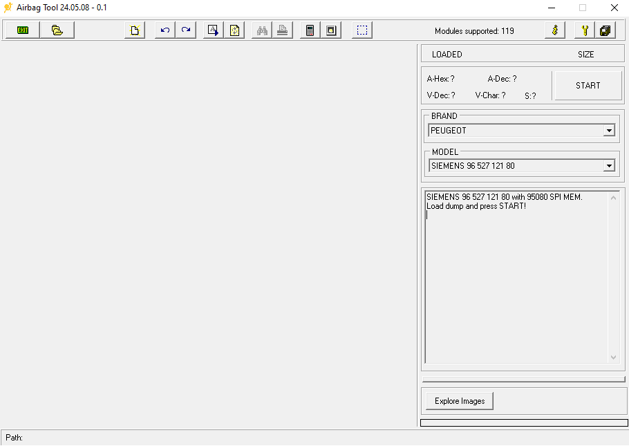This screenshot has height=446, width=629.
Task: Close the Airbag Tool window
Action: point(614,8)
